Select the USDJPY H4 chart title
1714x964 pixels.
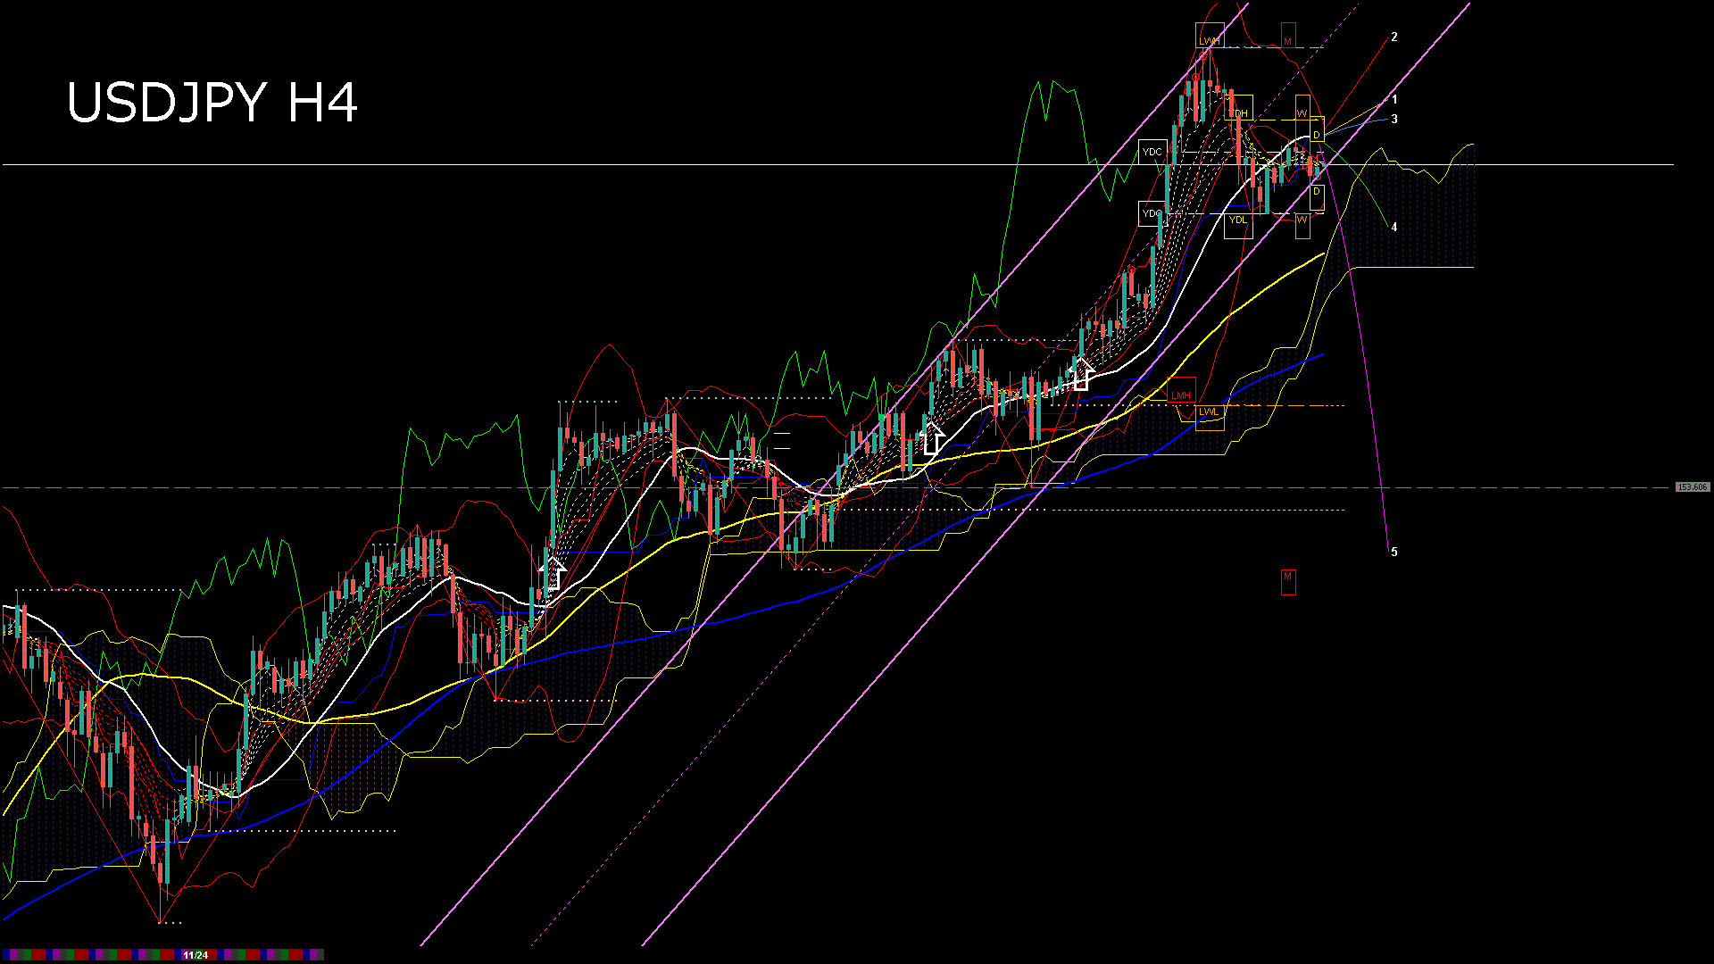(214, 103)
